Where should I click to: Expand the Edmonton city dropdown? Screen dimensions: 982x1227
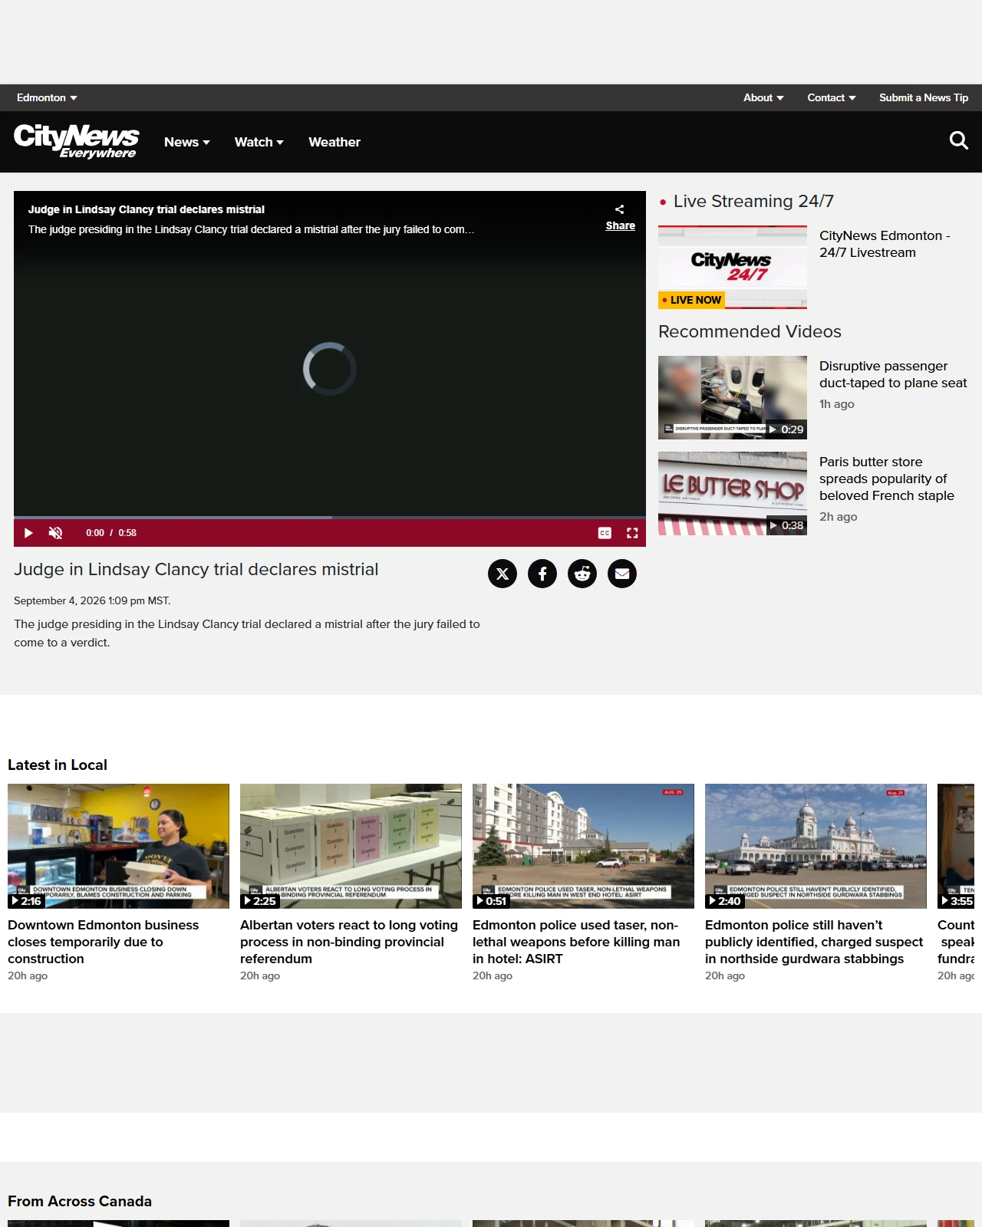point(47,97)
